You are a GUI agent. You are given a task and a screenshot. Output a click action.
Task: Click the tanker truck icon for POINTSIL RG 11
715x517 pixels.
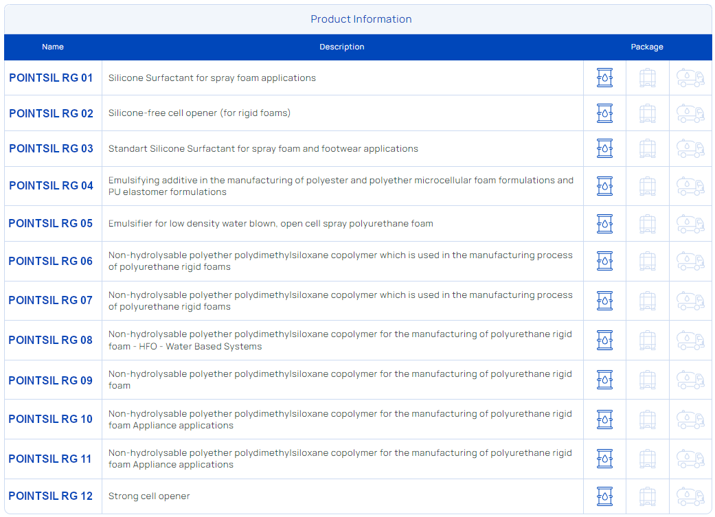click(690, 459)
